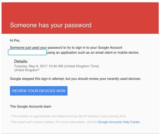Open the Google Accounts Help Center link

point(119,122)
